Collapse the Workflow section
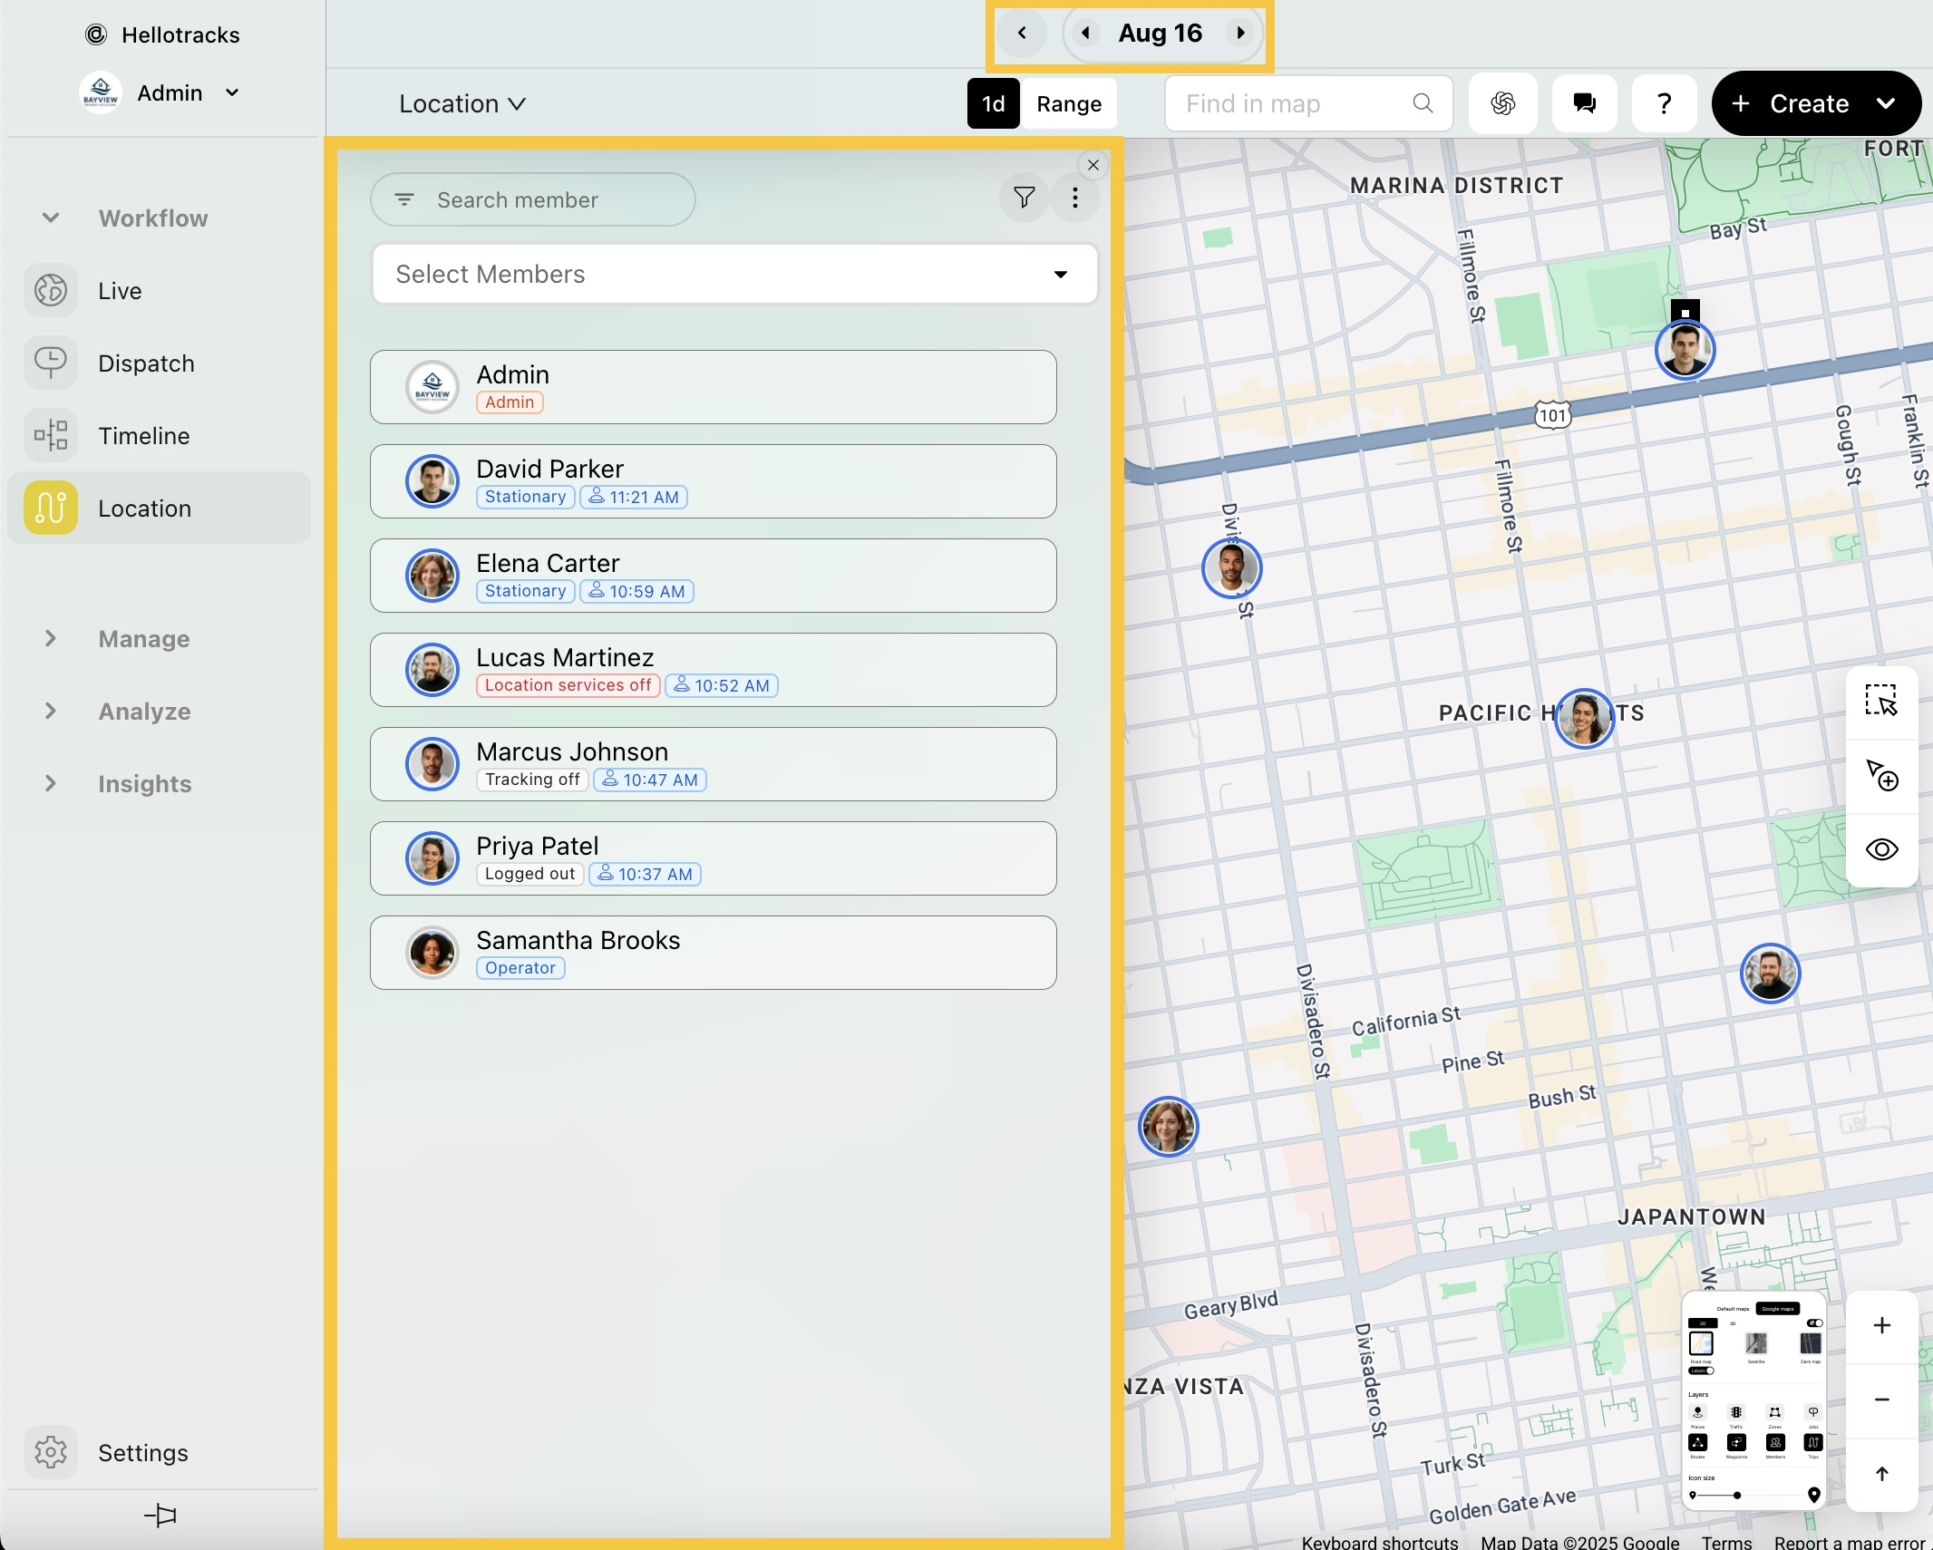Screen dimensions: 1933x1550 point(51,218)
